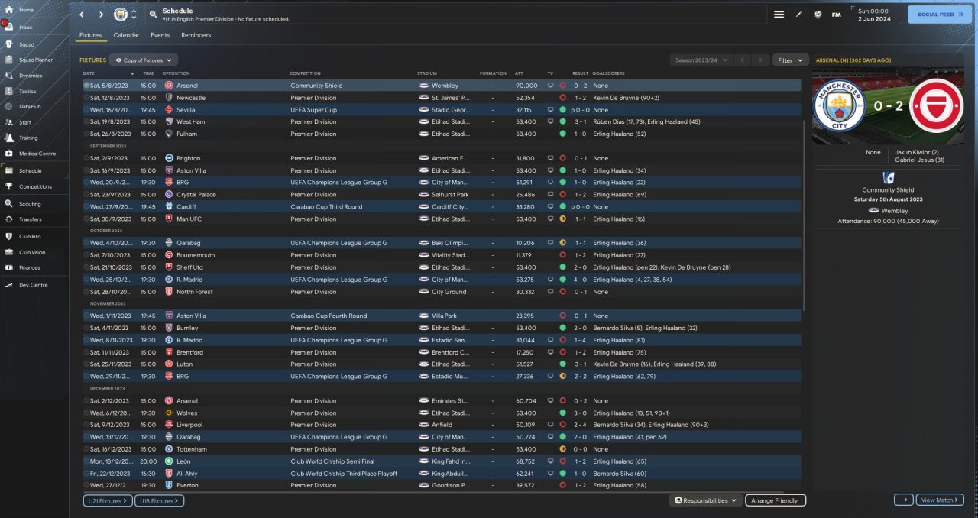This screenshot has height=518, width=978.
Task: Open the Medical Centre
Action: 37,154
